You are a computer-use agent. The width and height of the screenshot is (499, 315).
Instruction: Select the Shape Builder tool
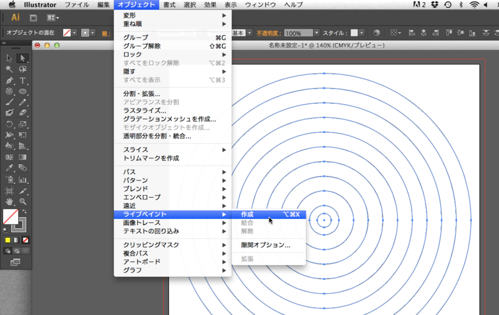(9, 146)
